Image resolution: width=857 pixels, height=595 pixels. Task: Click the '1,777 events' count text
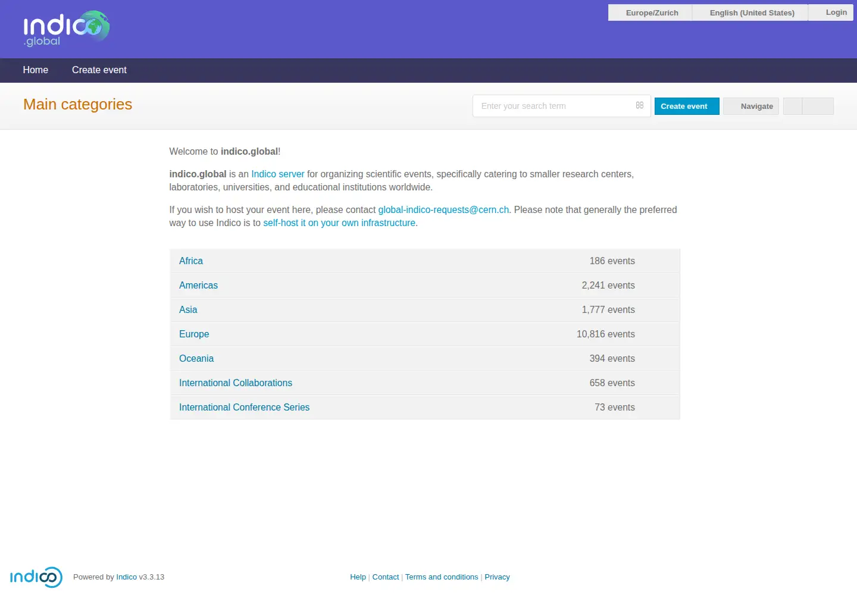click(608, 310)
